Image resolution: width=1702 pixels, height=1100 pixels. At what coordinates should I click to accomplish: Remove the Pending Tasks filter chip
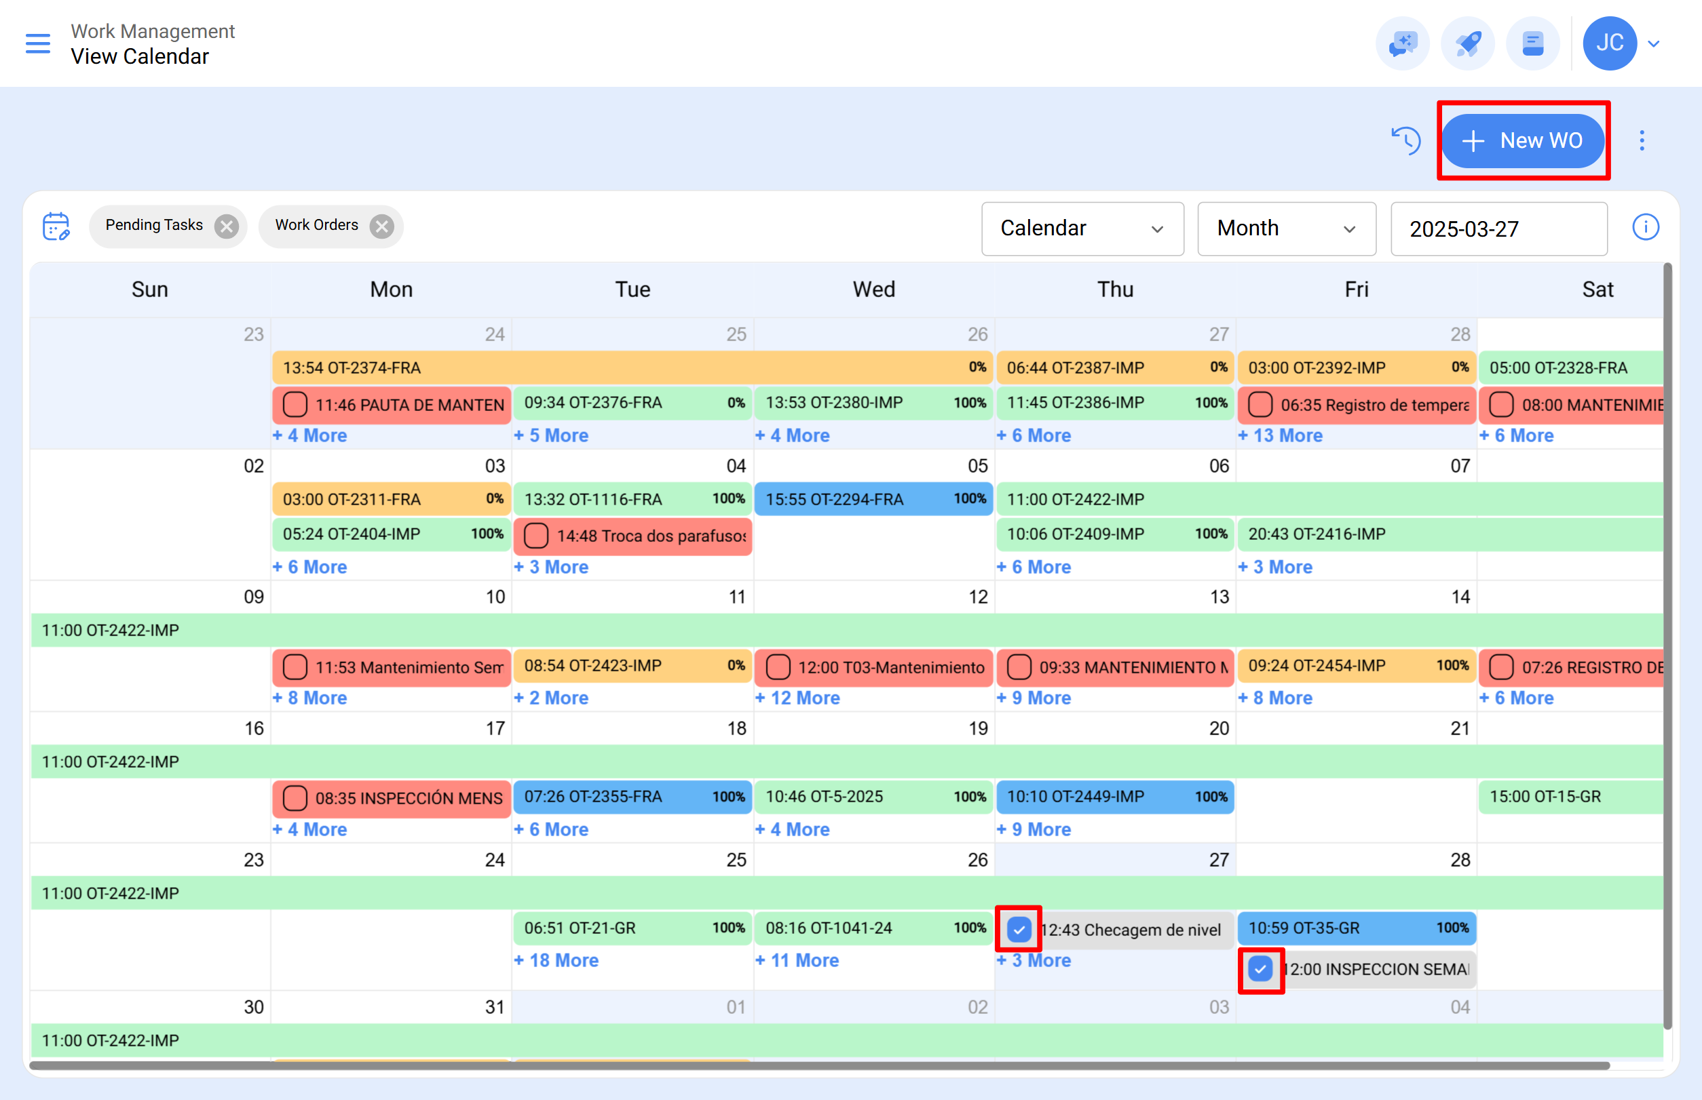click(227, 226)
